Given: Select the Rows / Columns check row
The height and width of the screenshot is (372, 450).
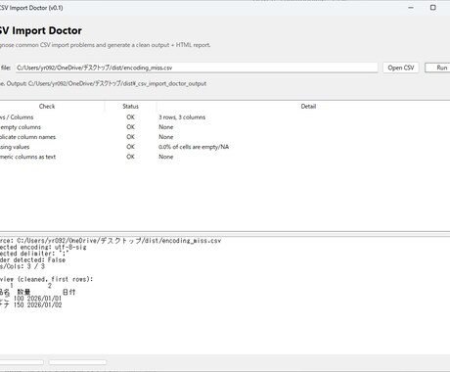Looking at the screenshot, I should click(225, 117).
